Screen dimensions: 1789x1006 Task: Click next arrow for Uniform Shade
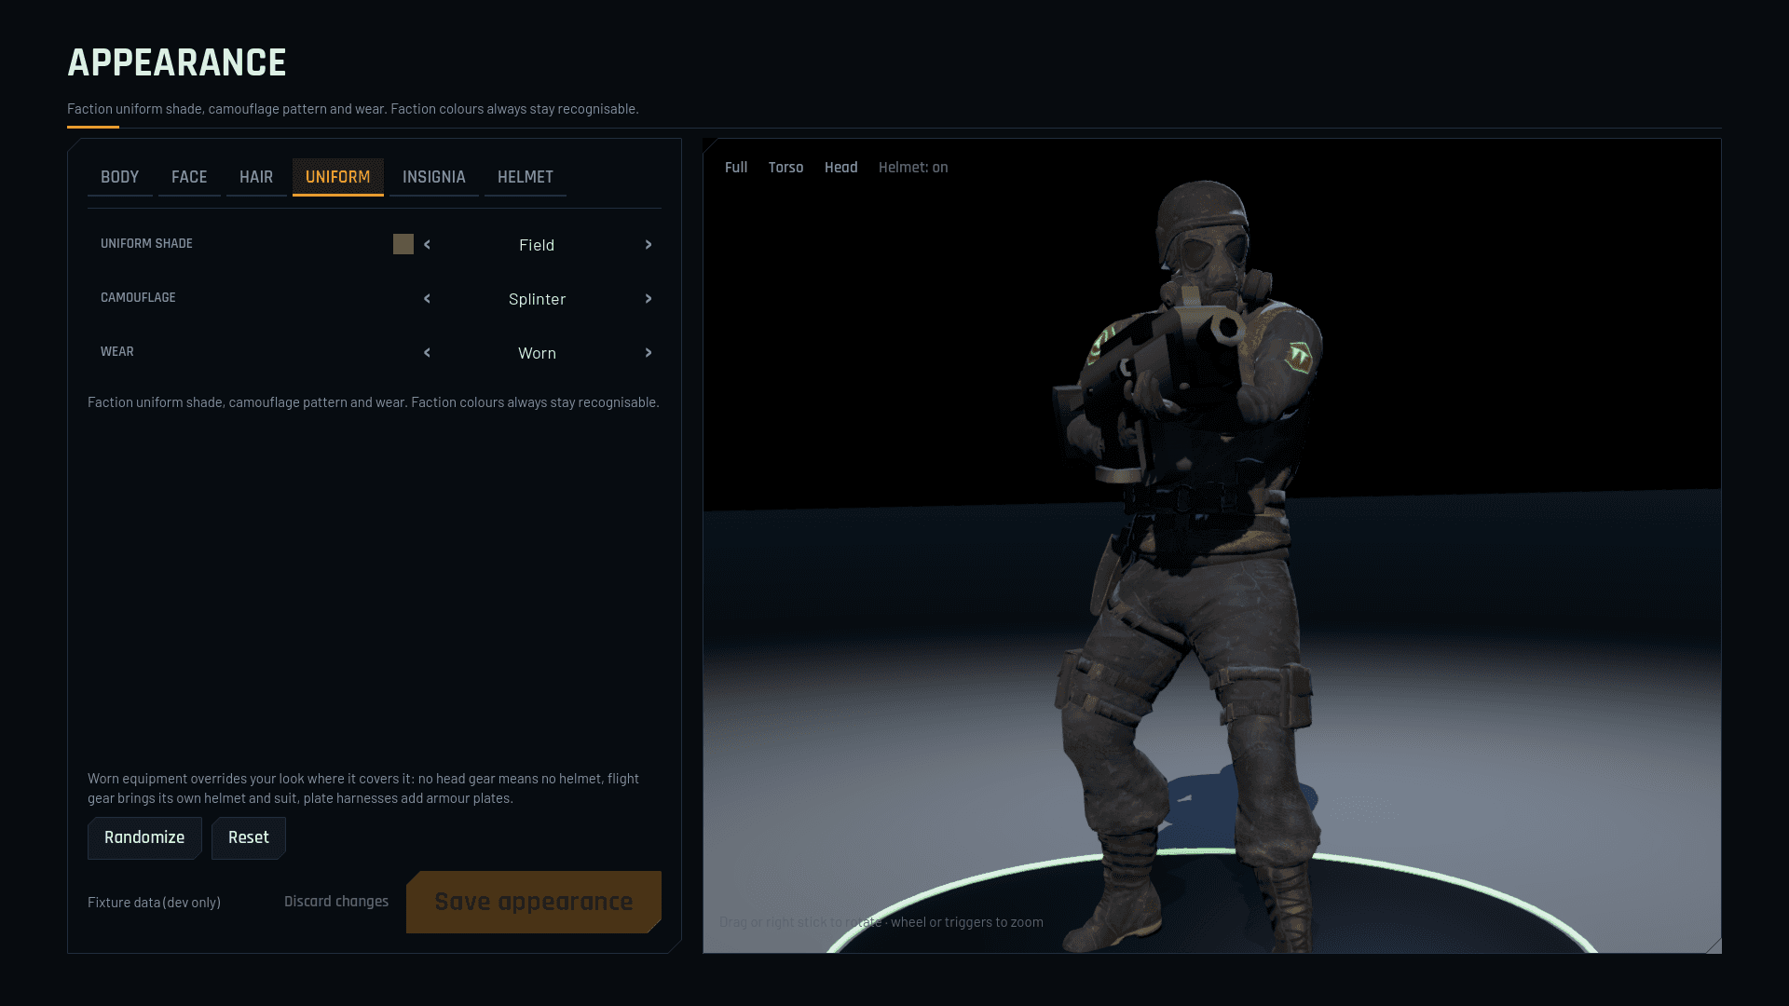[x=649, y=245]
